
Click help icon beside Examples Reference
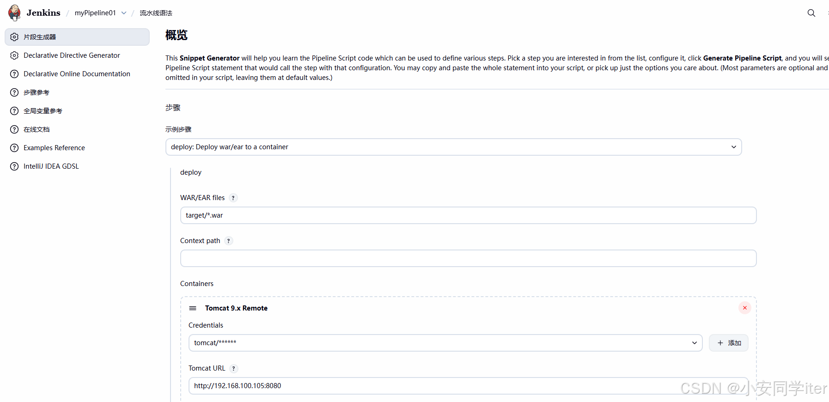pyautogui.click(x=14, y=148)
